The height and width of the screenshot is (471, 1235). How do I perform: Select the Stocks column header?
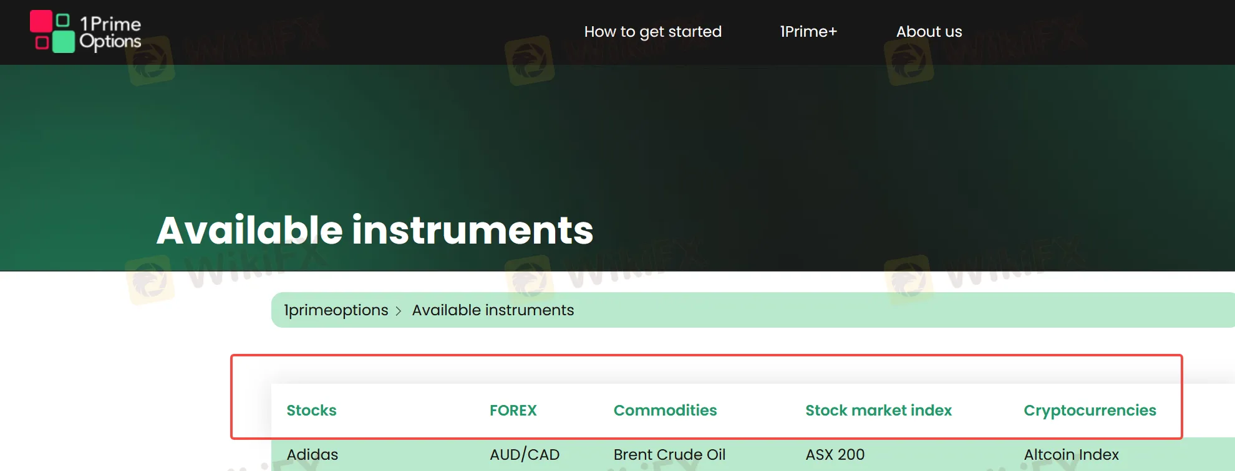tap(311, 411)
